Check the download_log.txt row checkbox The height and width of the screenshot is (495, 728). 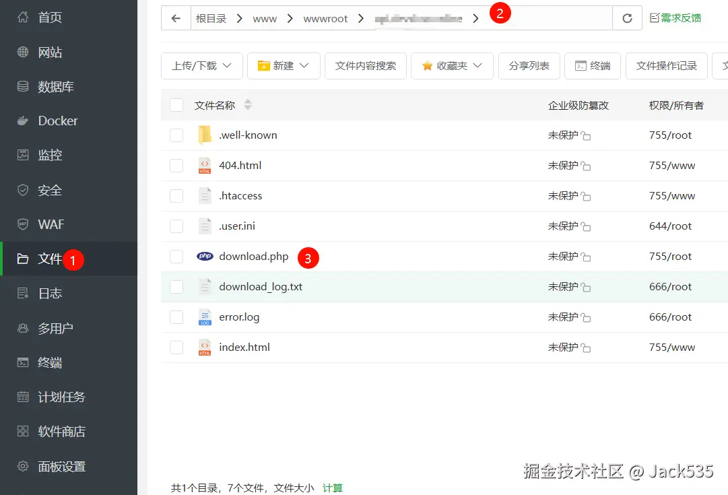click(x=176, y=287)
